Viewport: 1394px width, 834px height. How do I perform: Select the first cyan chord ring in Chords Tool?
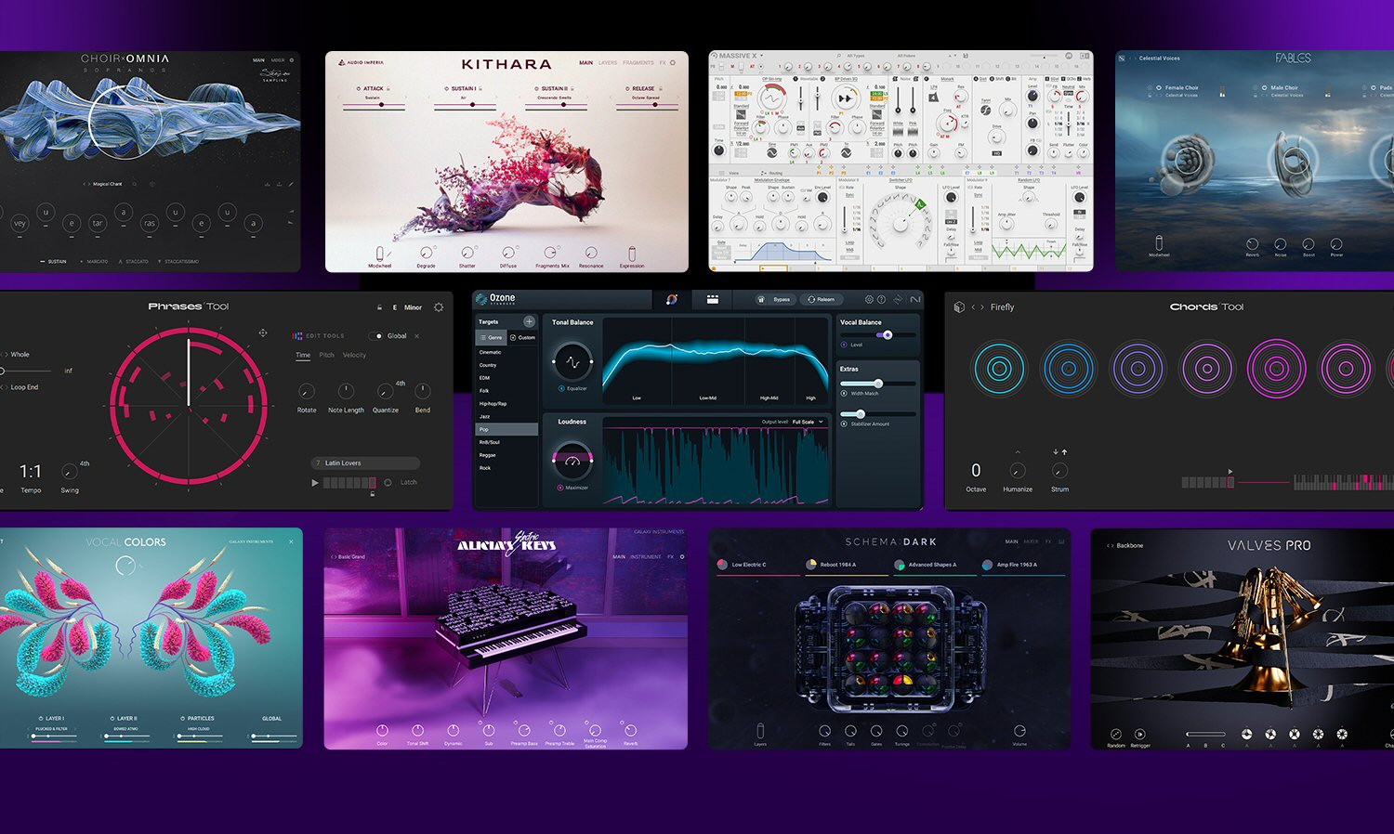(x=999, y=369)
